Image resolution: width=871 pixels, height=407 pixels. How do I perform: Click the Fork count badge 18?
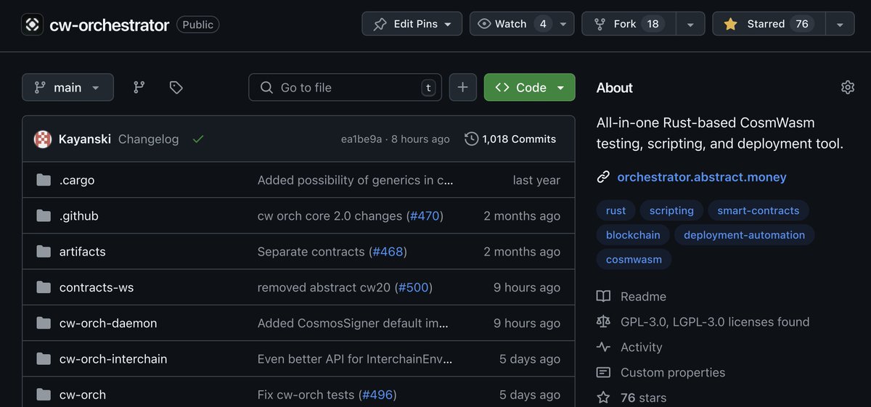pyautogui.click(x=653, y=24)
